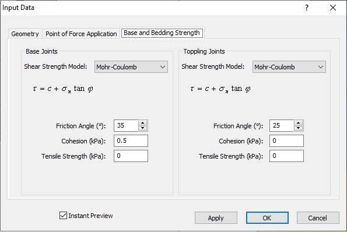The image size is (347, 232).
Task: Click the Toppling Joints Mohr-Coulomb equation
Action: point(220,89)
